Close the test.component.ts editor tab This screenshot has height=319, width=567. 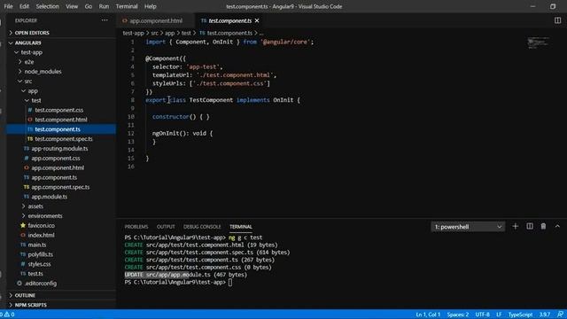[257, 20]
